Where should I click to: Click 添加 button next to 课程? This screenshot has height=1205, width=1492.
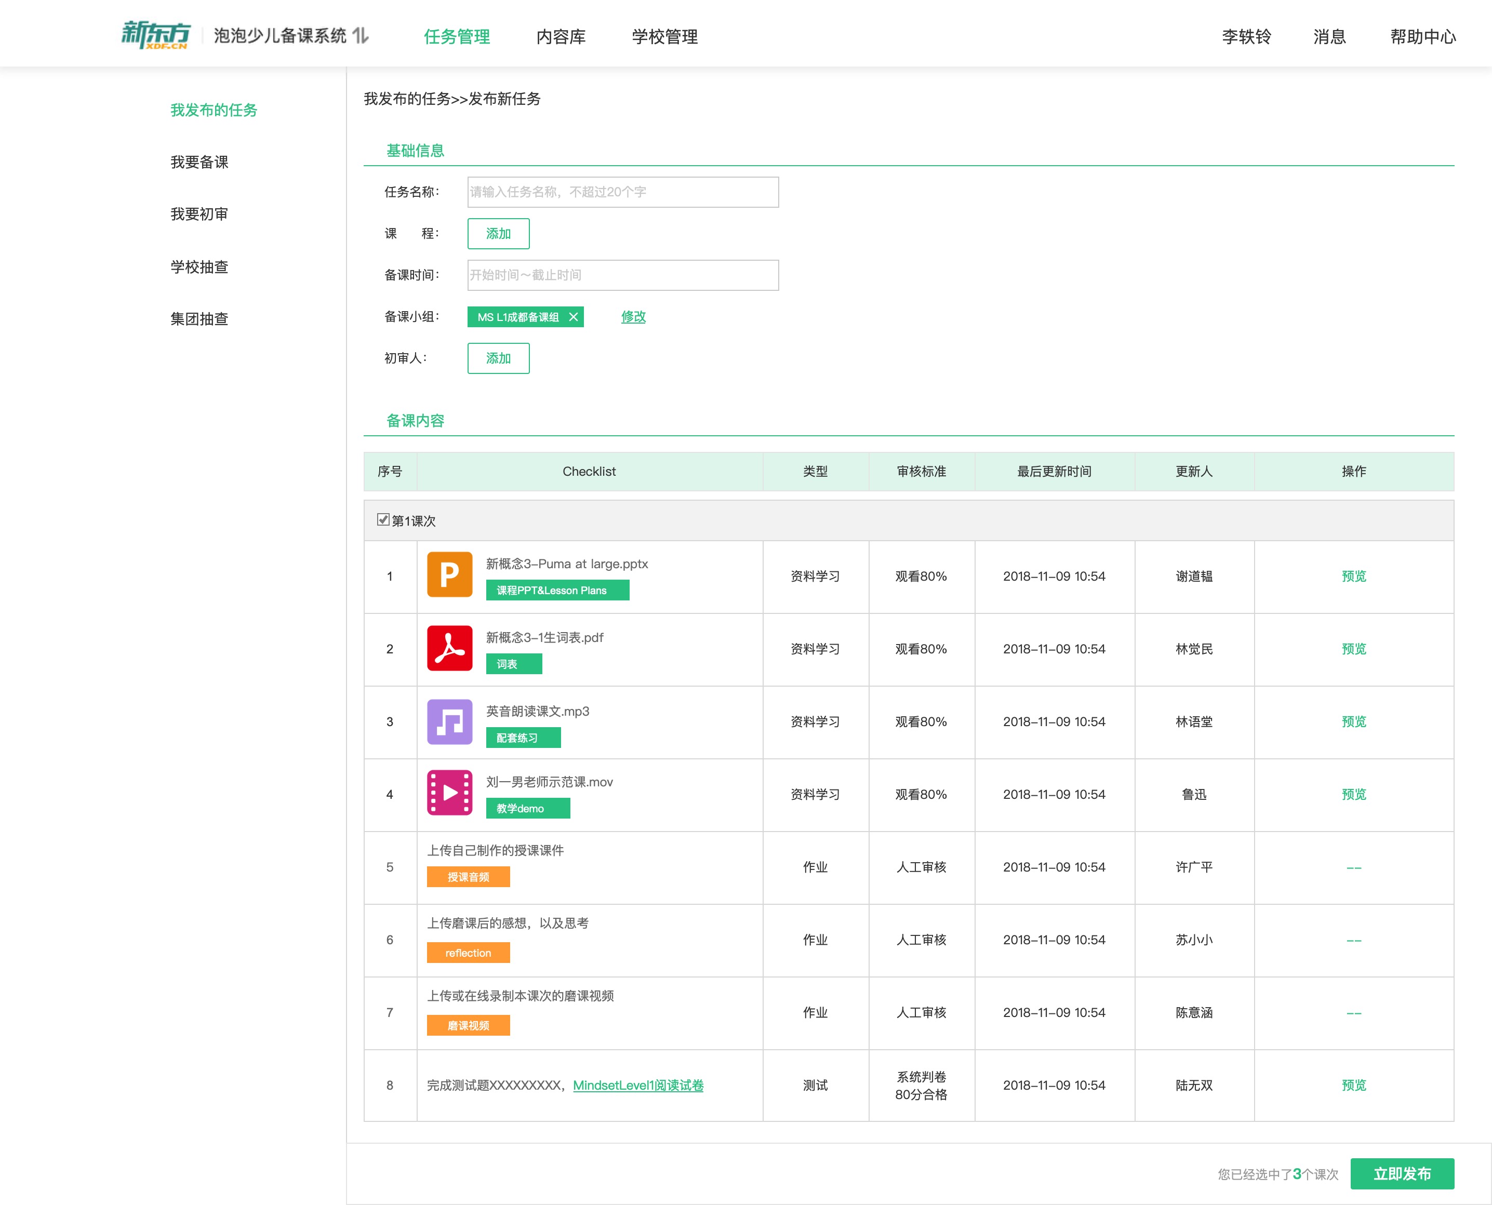coord(499,234)
